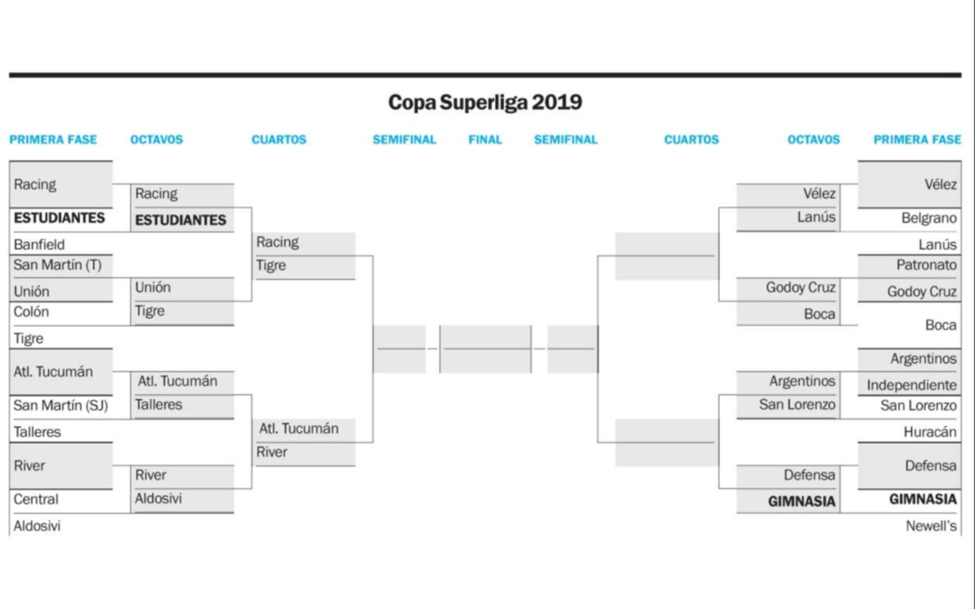The width and height of the screenshot is (975, 609).
Task: Click the FINAL column header
Action: [x=485, y=140]
